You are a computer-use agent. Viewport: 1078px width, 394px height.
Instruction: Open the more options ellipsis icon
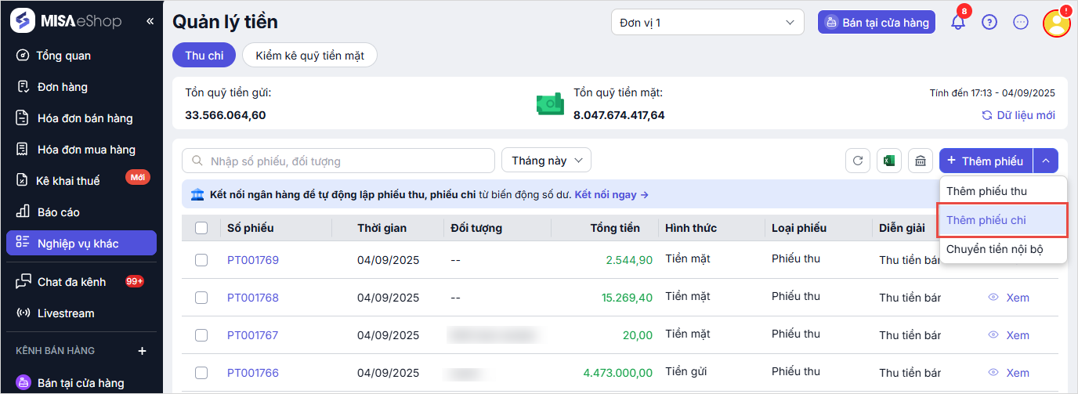[x=1020, y=23]
